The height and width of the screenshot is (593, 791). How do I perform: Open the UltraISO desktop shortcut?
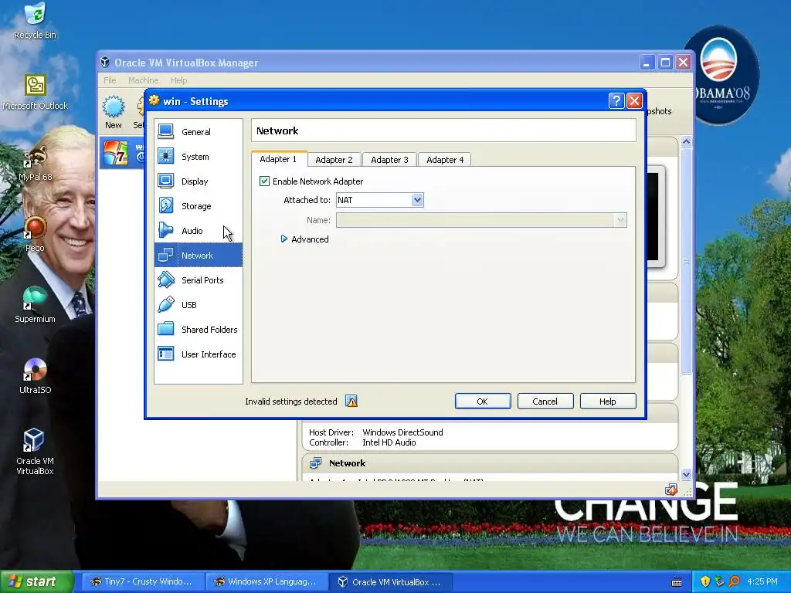(35, 377)
